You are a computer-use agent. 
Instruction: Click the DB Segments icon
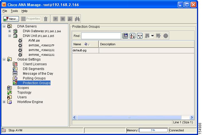coord(15,69)
